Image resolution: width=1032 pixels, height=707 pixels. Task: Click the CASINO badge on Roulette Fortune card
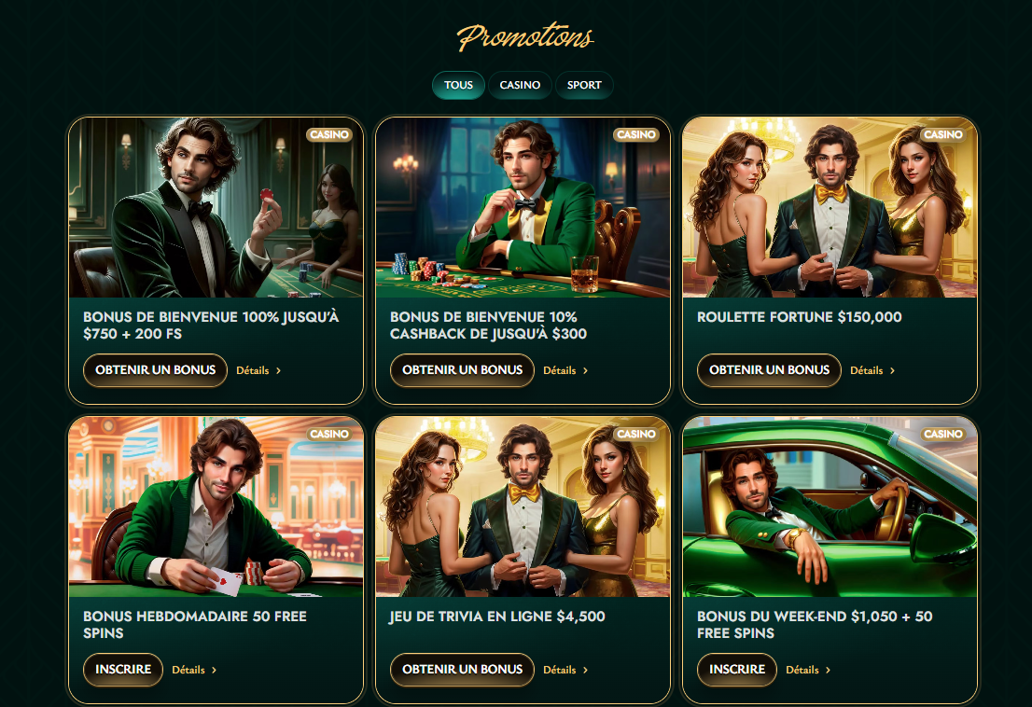pos(943,134)
